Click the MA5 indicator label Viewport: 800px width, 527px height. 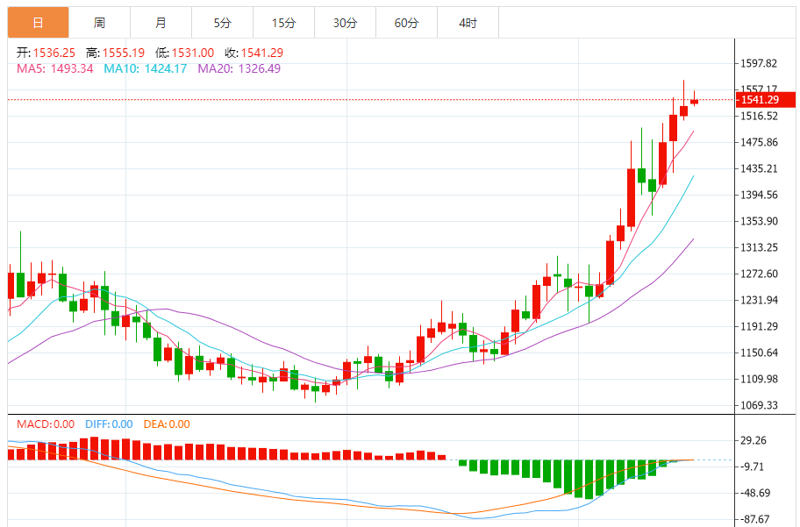pyautogui.click(x=54, y=68)
